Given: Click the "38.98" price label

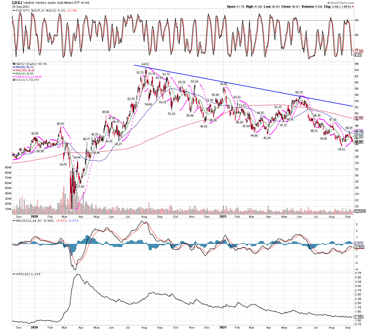Looking at the screenshot, I should pos(40,151).
